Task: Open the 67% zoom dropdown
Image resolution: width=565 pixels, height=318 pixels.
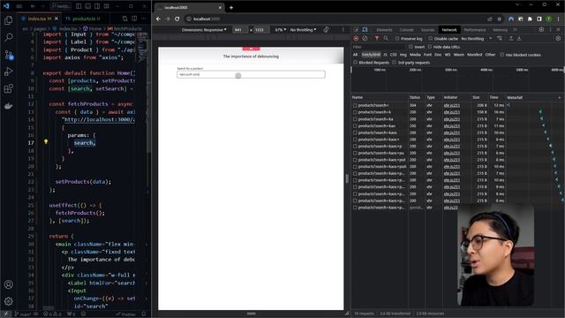Action: click(281, 30)
